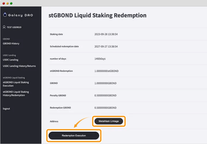Viewport: 207px width, 144px height.
Task: Click the Address label
Action: tap(54, 121)
